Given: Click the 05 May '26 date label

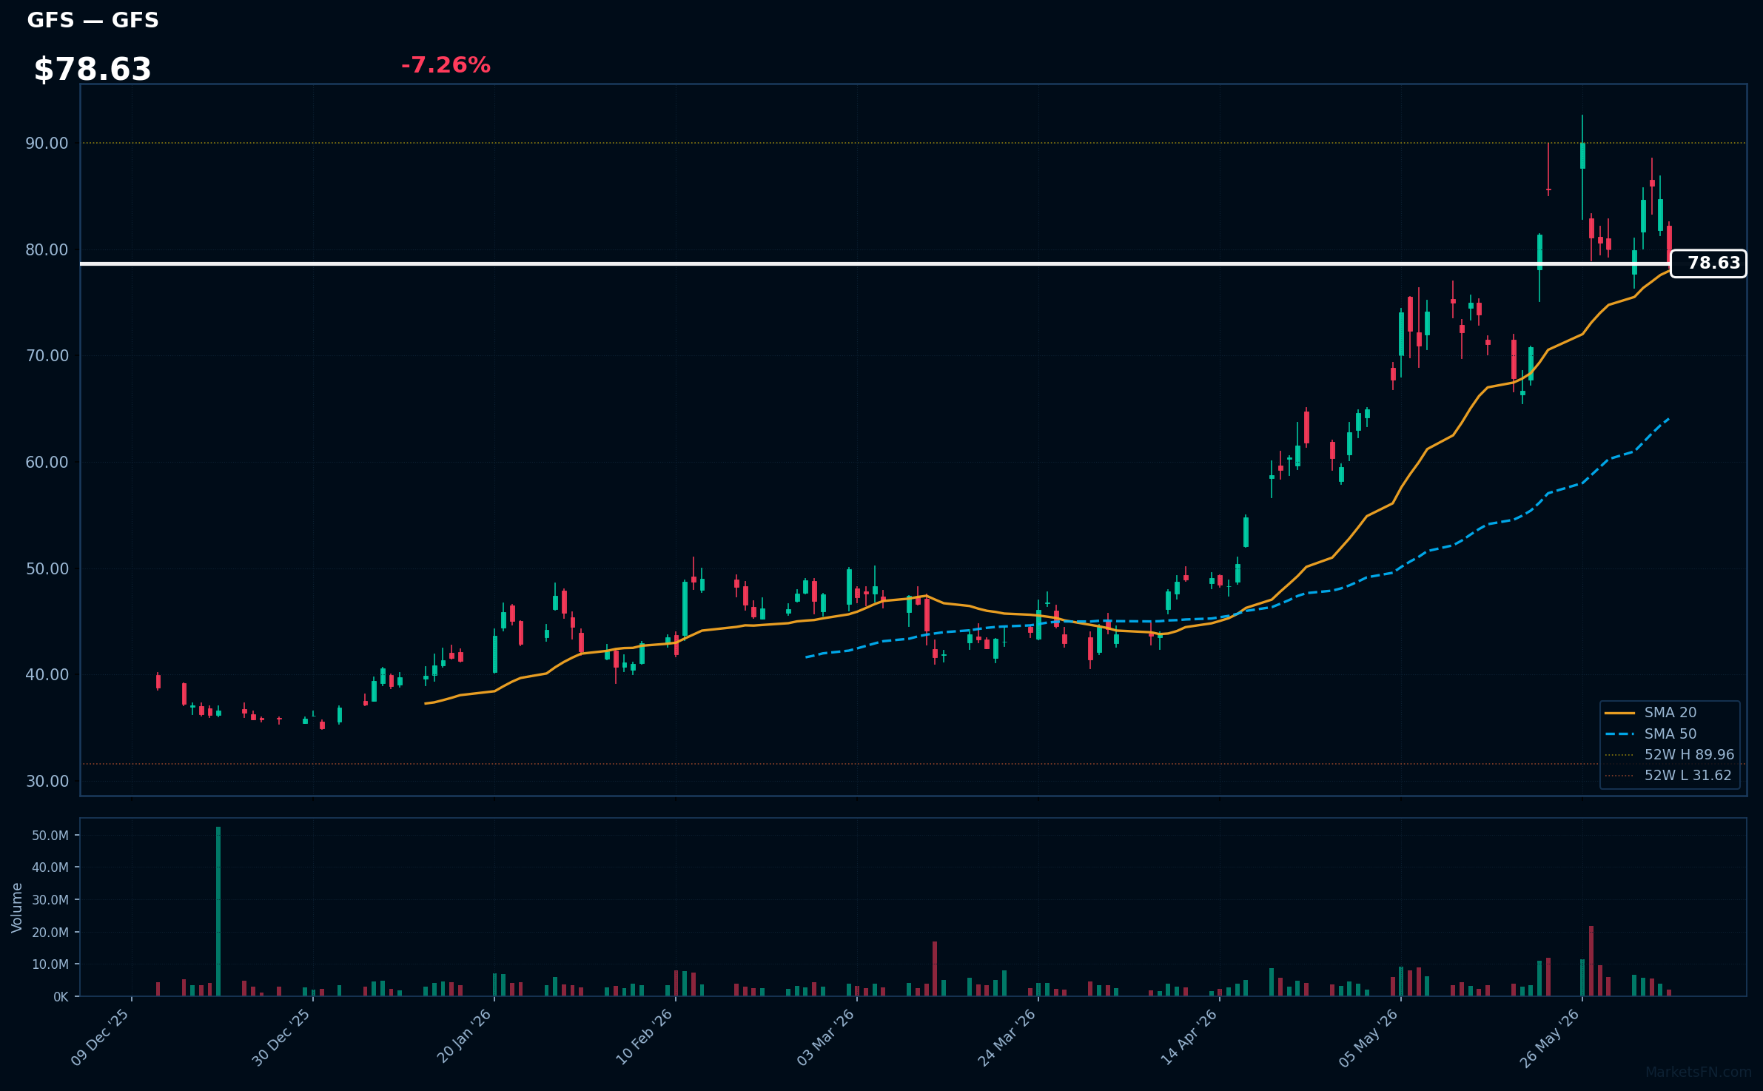Looking at the screenshot, I should point(1369,1037).
